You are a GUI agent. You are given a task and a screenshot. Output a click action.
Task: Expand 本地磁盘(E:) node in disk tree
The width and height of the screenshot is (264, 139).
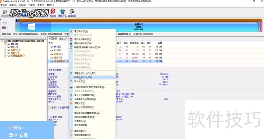(x=5, y=56)
